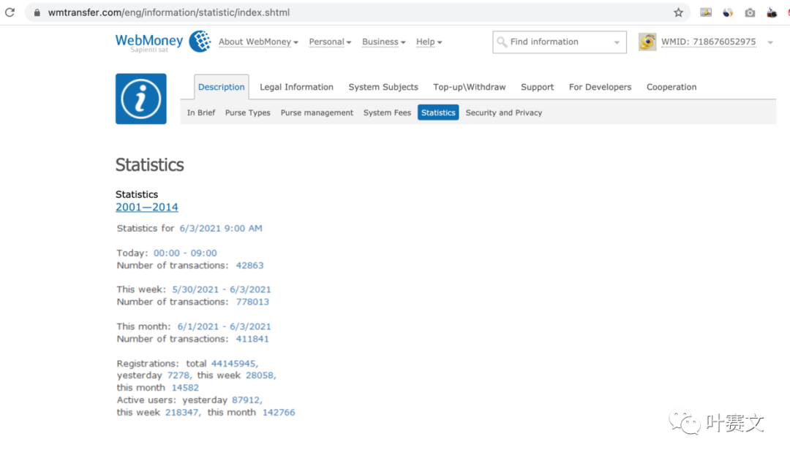
Task: Click the WMID: 718676052975 link
Action: pos(708,42)
